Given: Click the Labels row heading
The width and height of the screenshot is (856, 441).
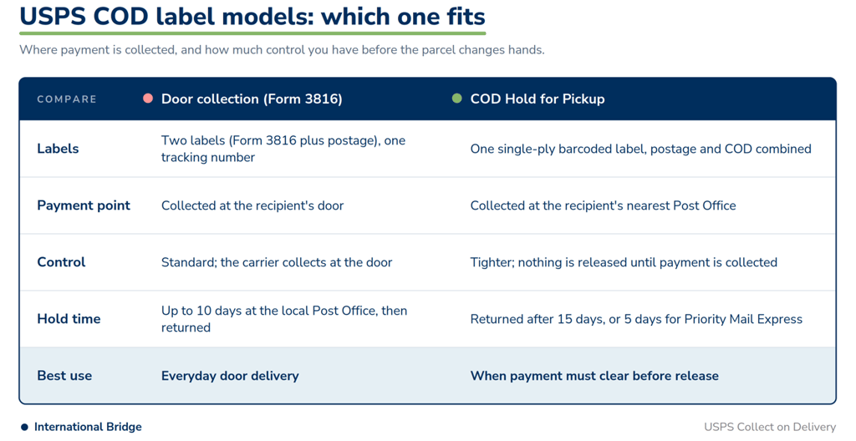Looking at the screenshot, I should click(x=58, y=149).
